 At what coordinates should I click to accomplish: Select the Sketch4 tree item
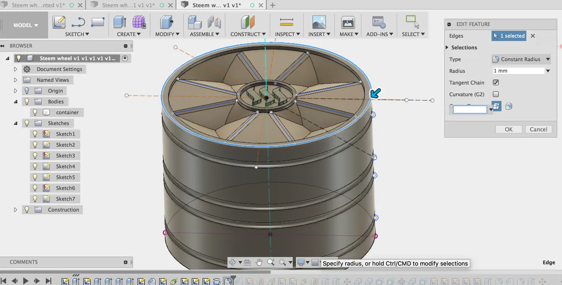(65, 166)
